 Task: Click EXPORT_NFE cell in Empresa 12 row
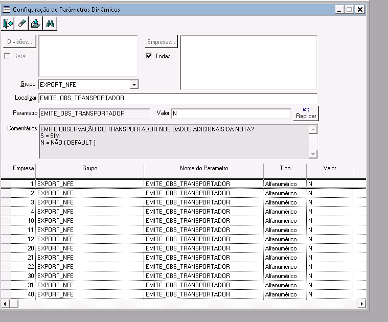point(89,239)
